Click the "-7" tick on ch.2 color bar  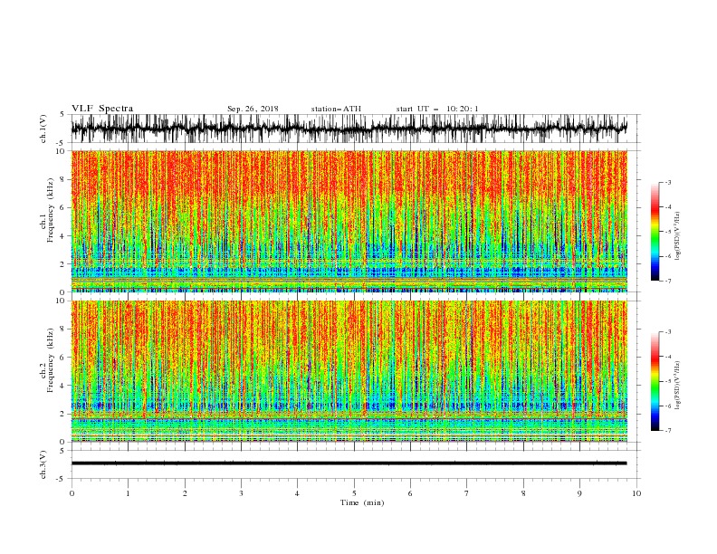click(668, 430)
